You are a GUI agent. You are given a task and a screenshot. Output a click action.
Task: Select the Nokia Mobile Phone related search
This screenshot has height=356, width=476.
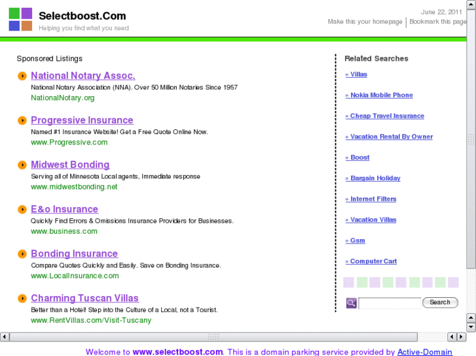379,95
